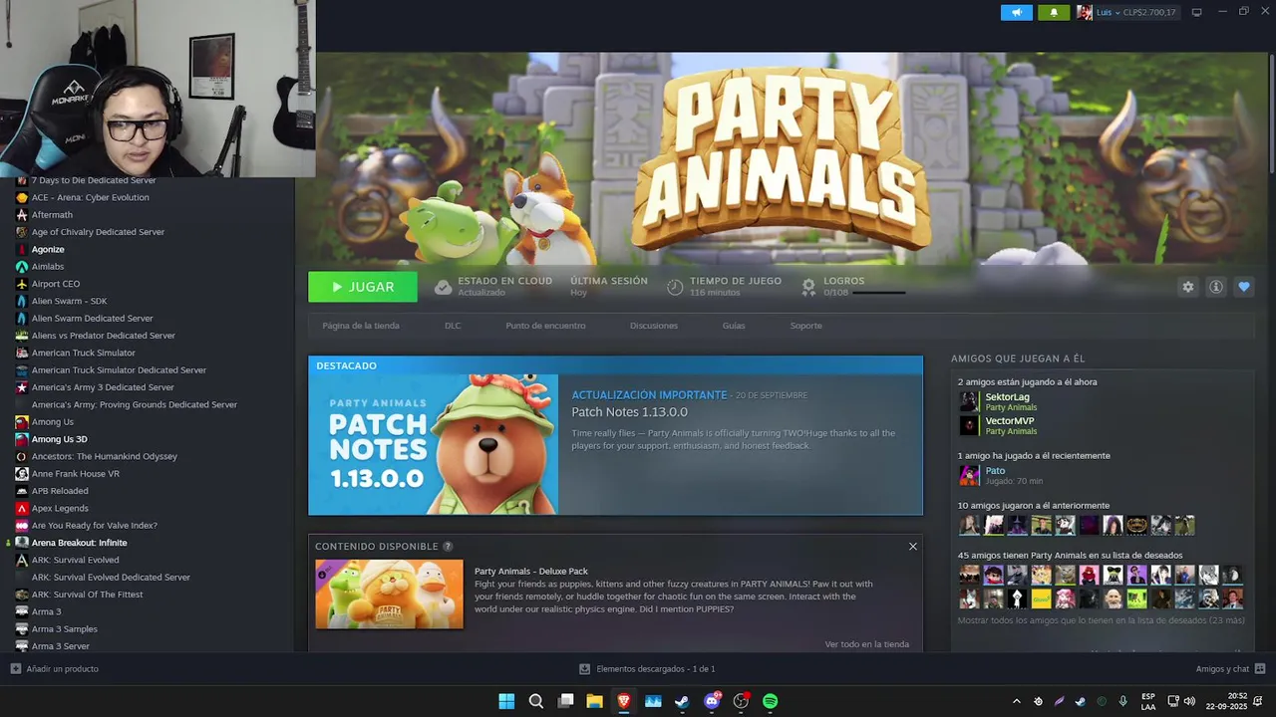This screenshot has height=717, width=1276.
Task: Expand the system tray hidden icons chevron
Action: (x=1016, y=701)
